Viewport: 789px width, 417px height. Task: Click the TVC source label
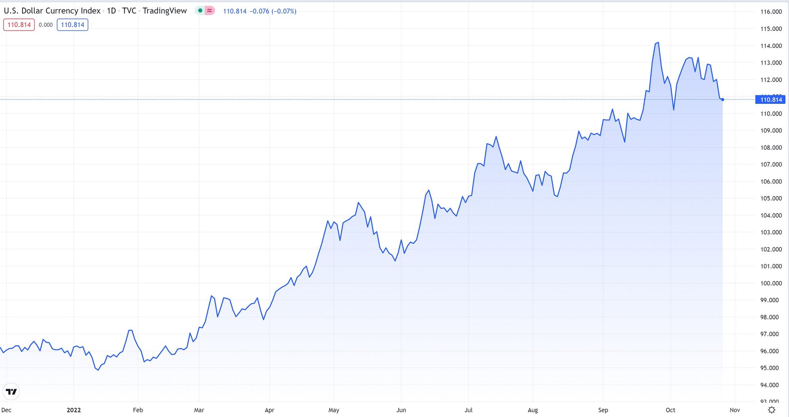(x=129, y=11)
